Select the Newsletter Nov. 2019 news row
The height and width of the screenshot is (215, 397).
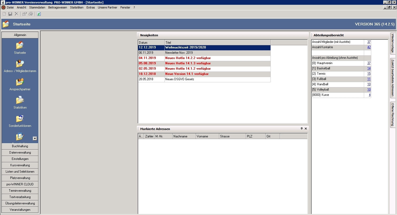click(204, 53)
